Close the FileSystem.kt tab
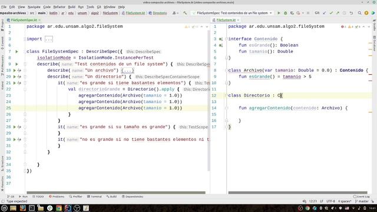This screenshot has height=212, width=377. [238, 20]
